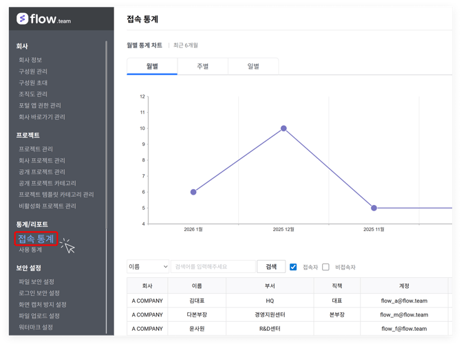The width and height of the screenshot is (461, 346).
Task: Expand the 이름 search filter dropdown
Action: click(x=148, y=267)
